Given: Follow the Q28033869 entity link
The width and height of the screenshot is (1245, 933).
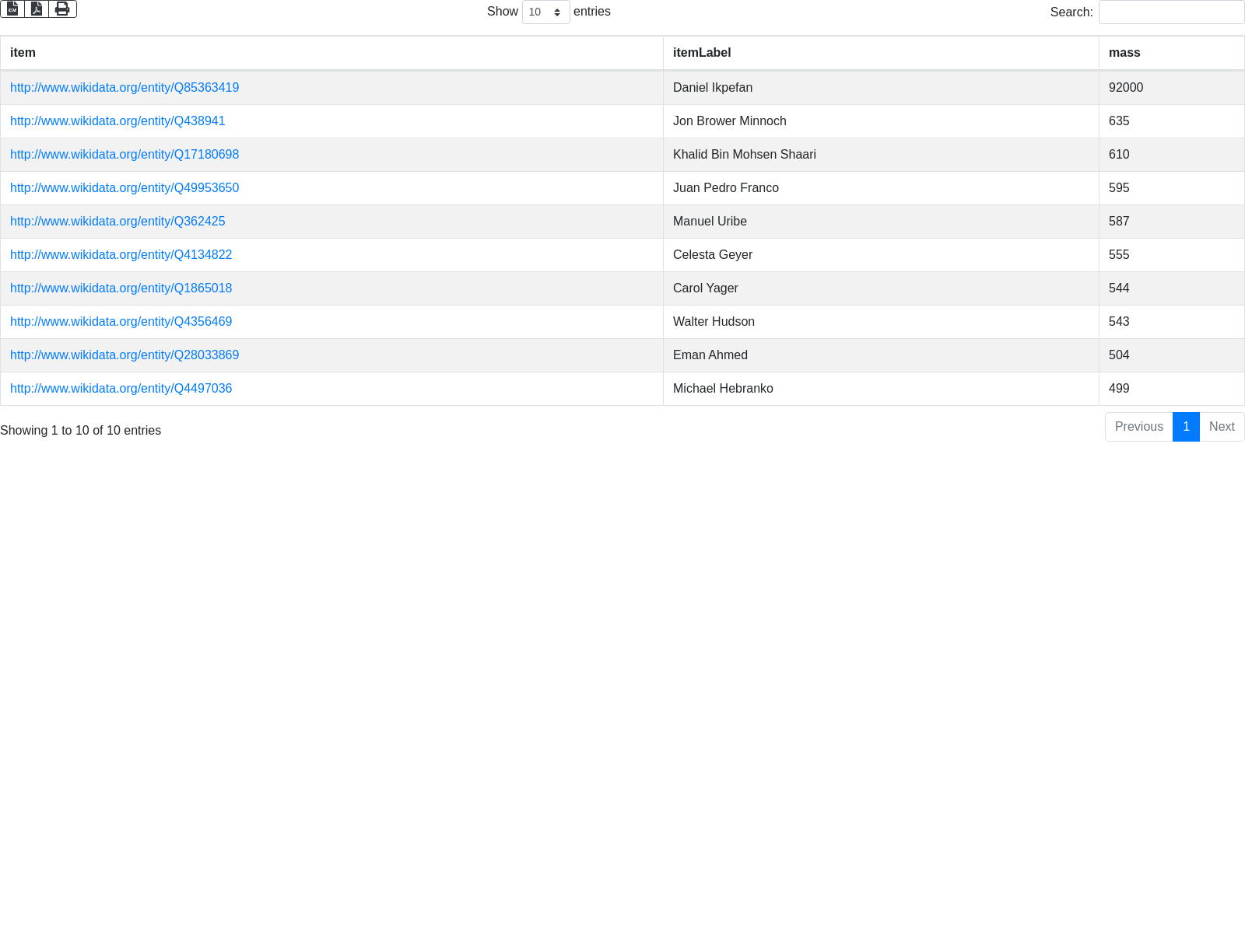Looking at the screenshot, I should coord(124,355).
